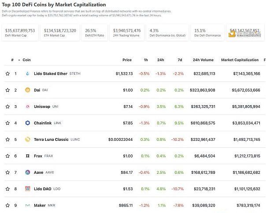Click Dai market cap $5,672,053,666
The height and width of the screenshot is (213, 266).
point(246,90)
